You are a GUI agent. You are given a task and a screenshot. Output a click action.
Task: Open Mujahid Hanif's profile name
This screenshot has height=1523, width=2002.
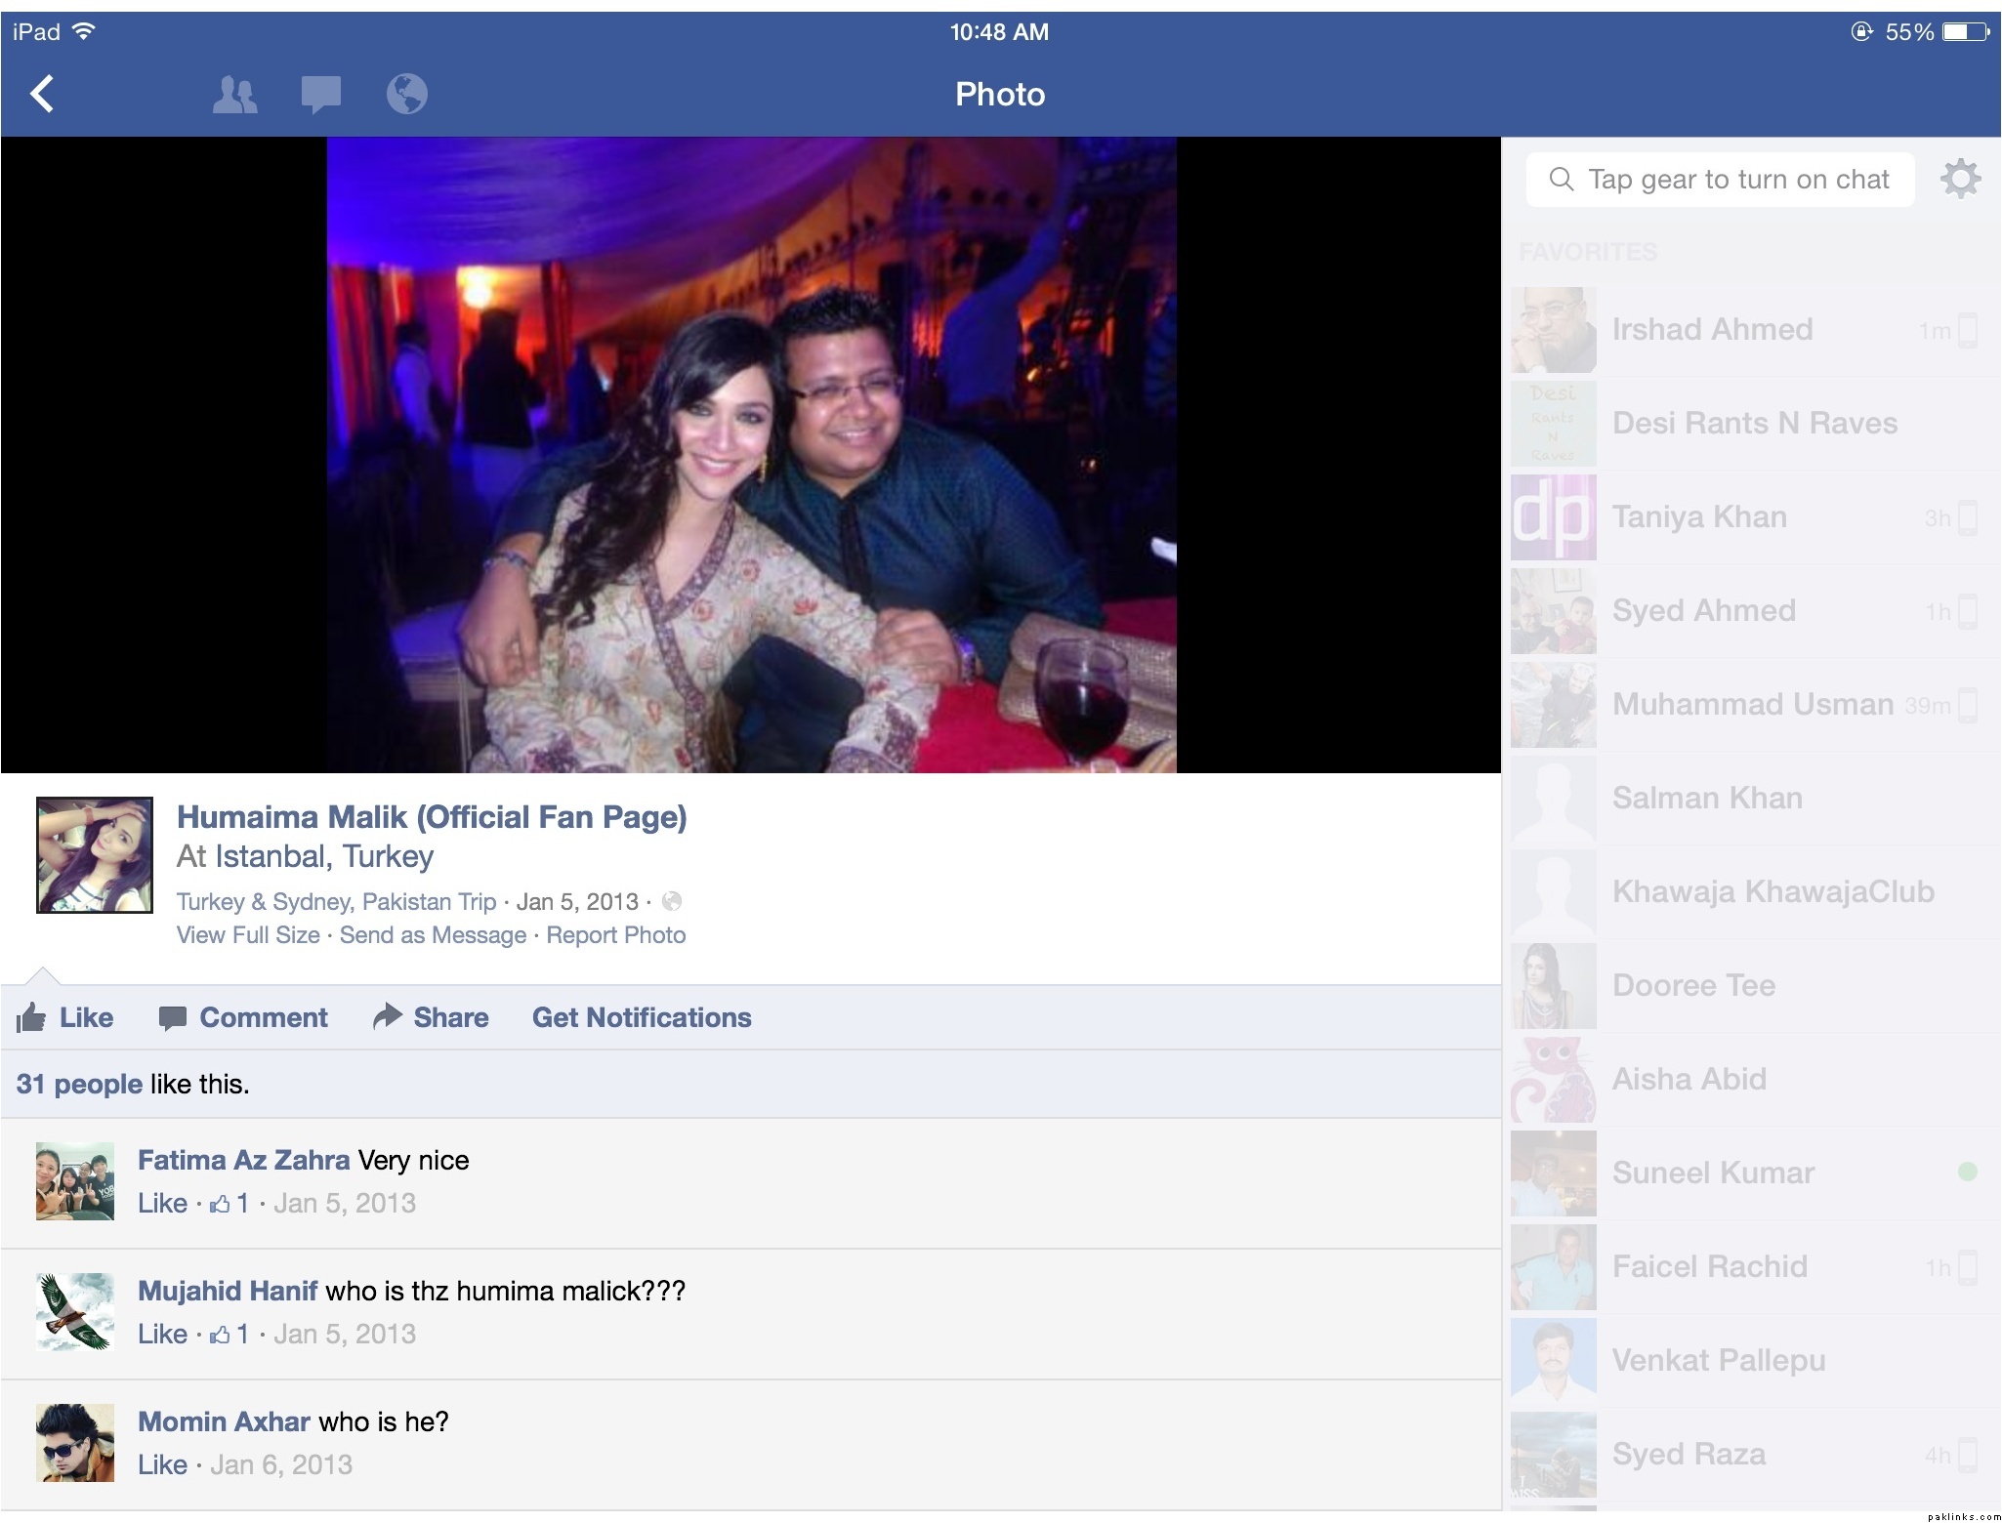[227, 1292]
